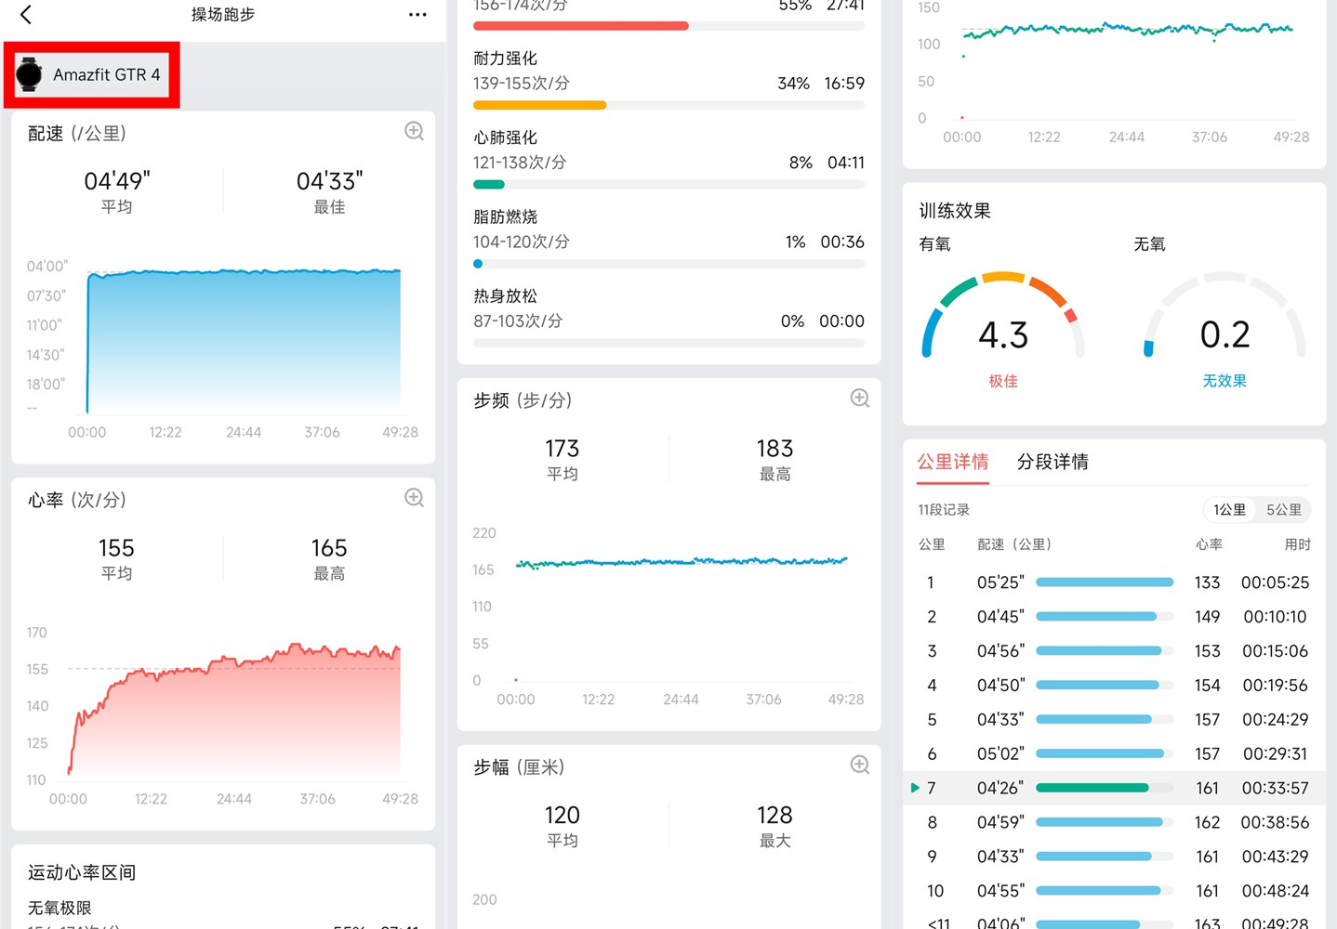Click the 用时 column header

click(x=1297, y=544)
